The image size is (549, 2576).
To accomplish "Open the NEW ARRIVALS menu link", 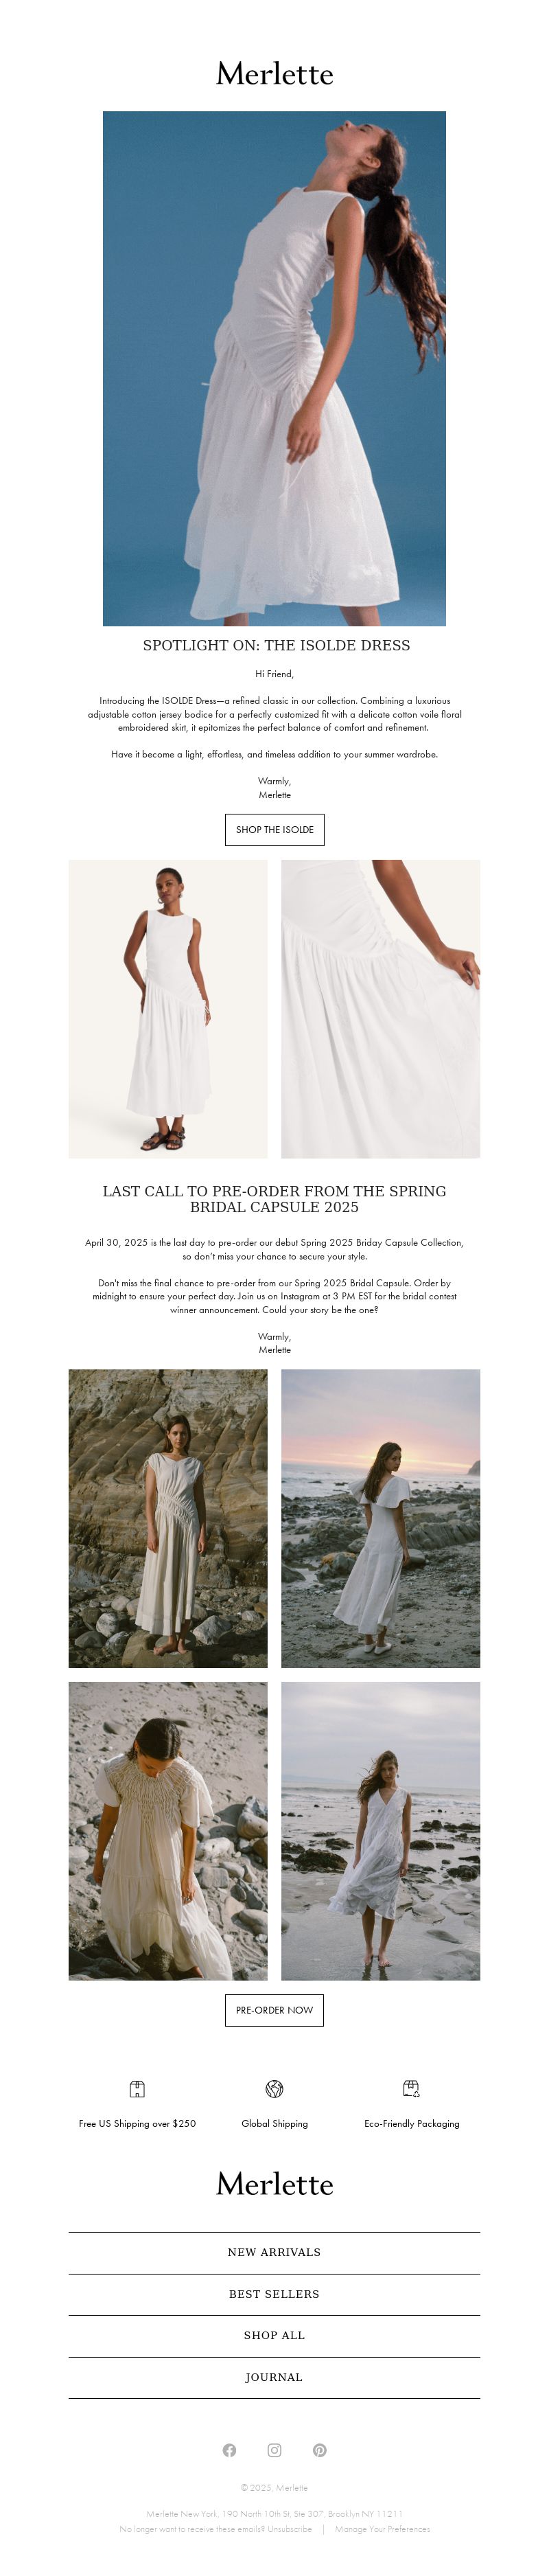I will coord(274,2252).
